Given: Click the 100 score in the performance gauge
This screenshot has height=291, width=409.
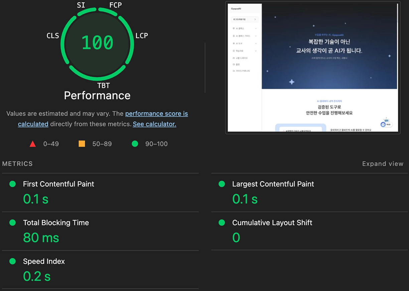Looking at the screenshot, I should [97, 43].
